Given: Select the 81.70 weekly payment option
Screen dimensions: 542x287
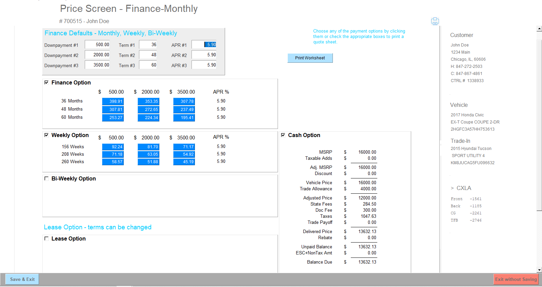Looking at the screenshot, I should (148, 147).
